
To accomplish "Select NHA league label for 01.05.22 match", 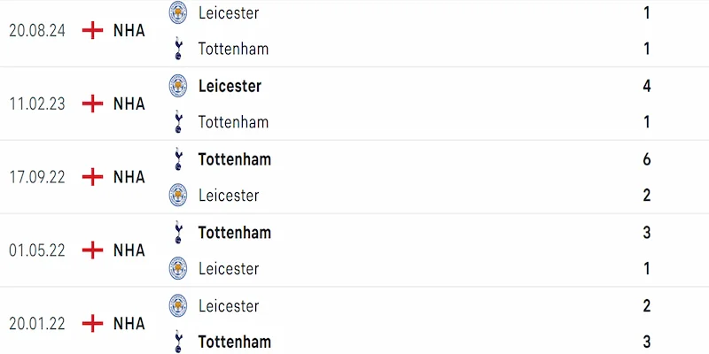I will pos(129,250).
